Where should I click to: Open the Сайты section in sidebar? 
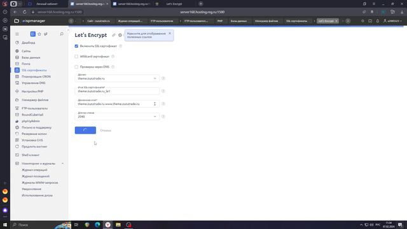point(26,51)
